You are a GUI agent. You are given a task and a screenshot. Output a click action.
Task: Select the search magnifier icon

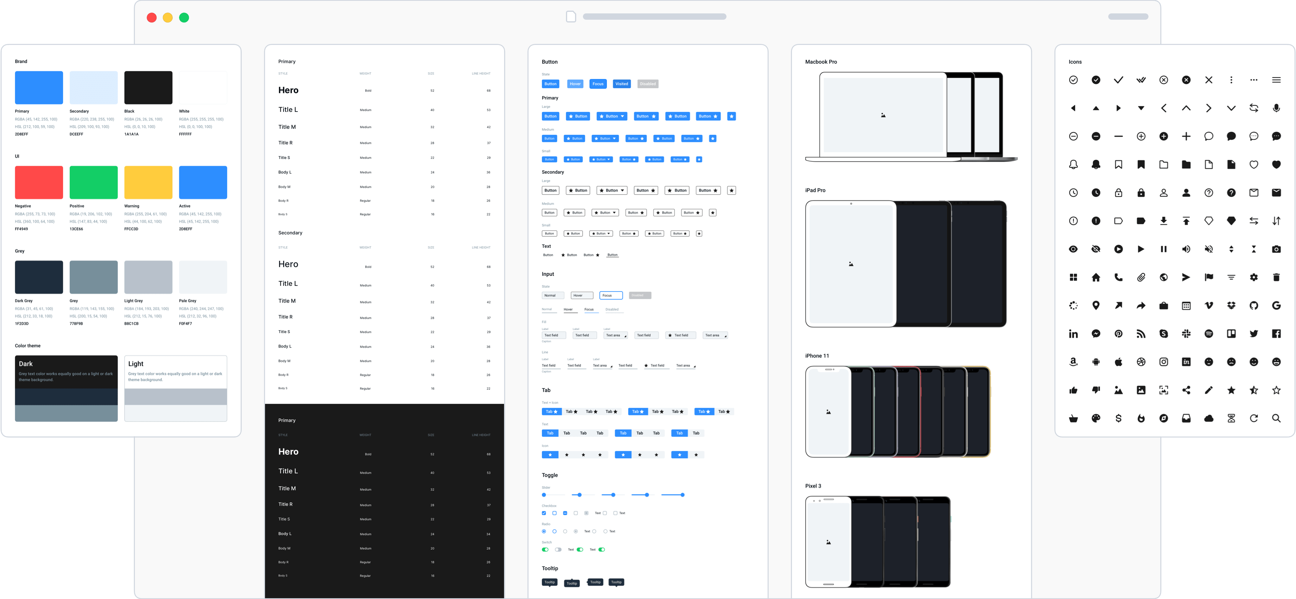pos(1276,418)
